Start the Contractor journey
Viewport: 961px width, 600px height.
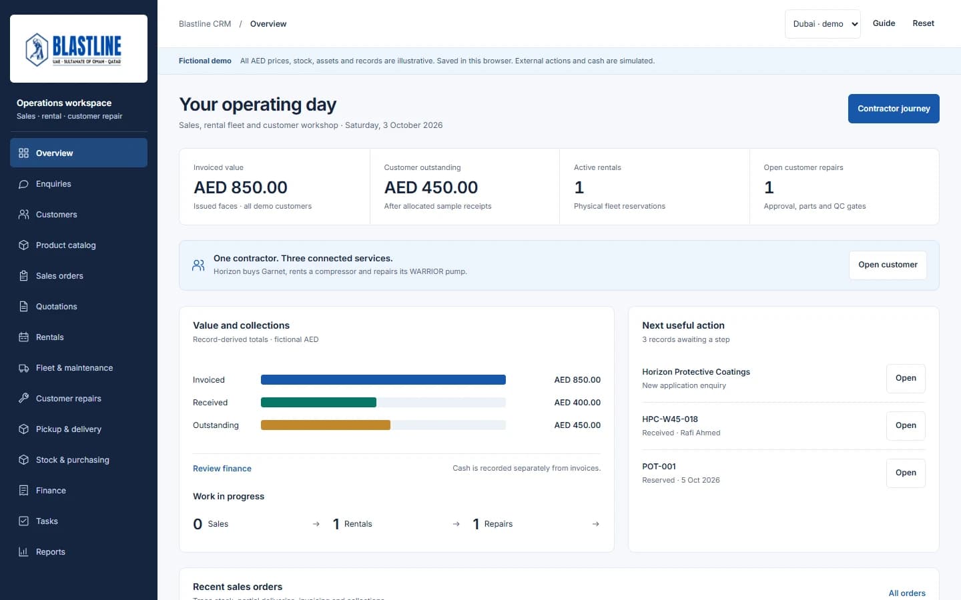[894, 109]
